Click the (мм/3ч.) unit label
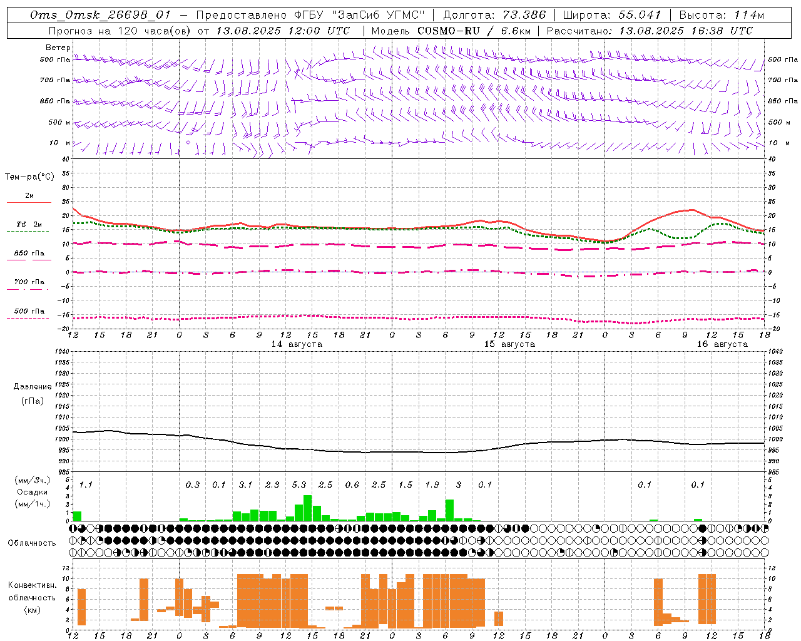 [x=33, y=480]
